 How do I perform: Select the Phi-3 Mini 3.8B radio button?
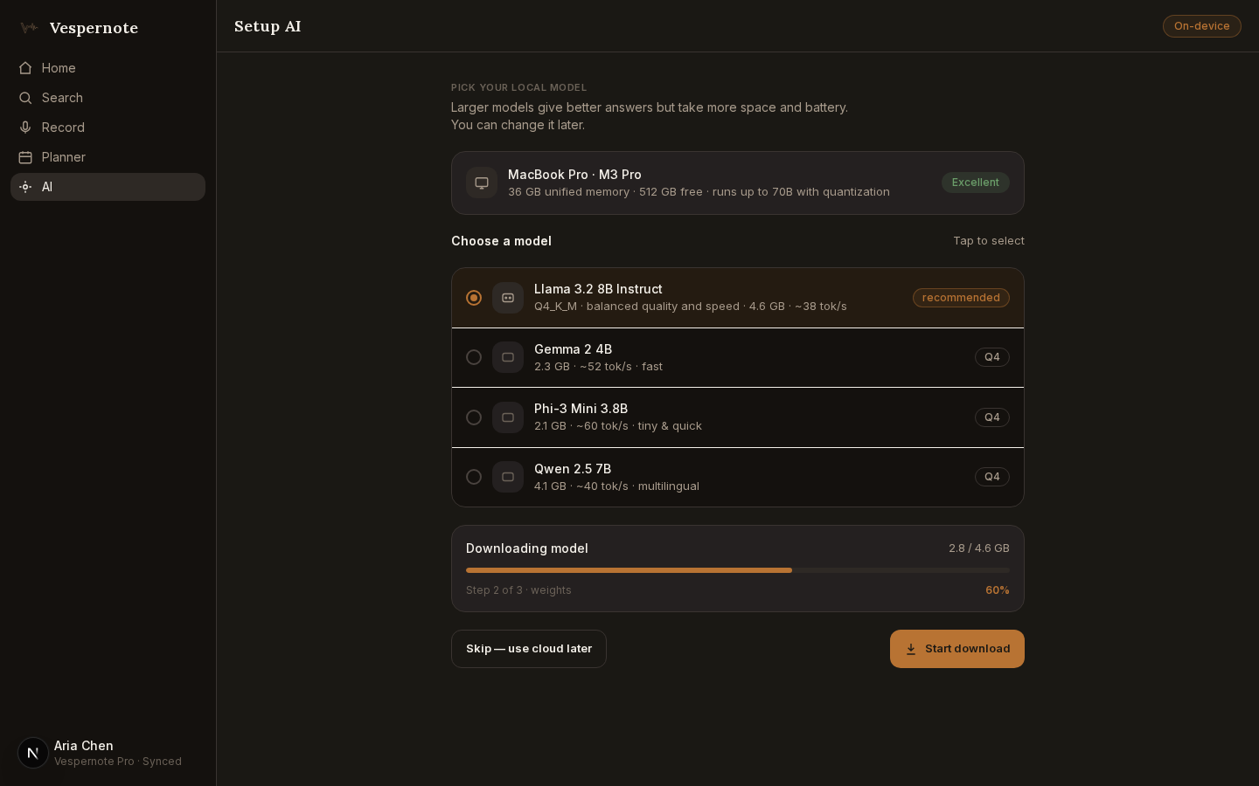[x=474, y=417]
